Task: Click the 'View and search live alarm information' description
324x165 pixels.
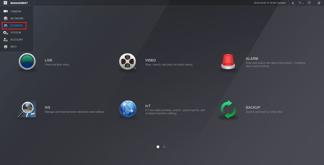Action: (x=275, y=65)
